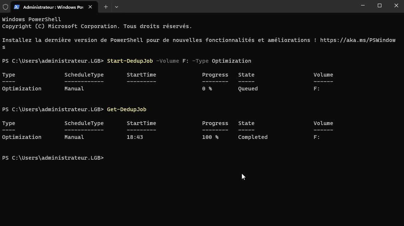404x226 pixels.
Task: Click the Start-DedupJob command text
Action: pyautogui.click(x=130, y=61)
